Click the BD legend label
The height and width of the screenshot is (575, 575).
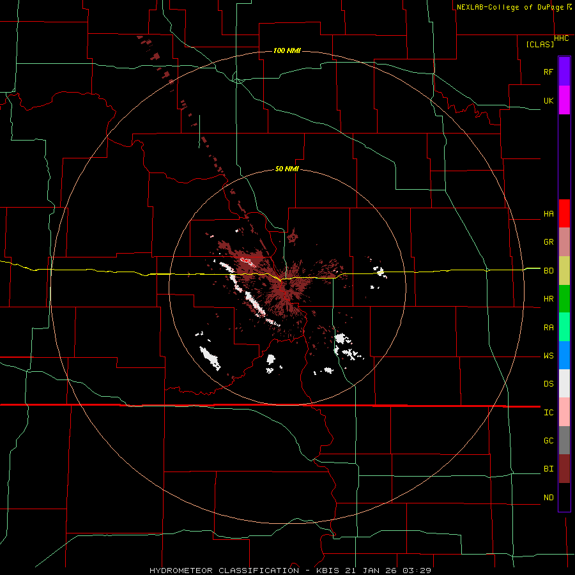548,271
